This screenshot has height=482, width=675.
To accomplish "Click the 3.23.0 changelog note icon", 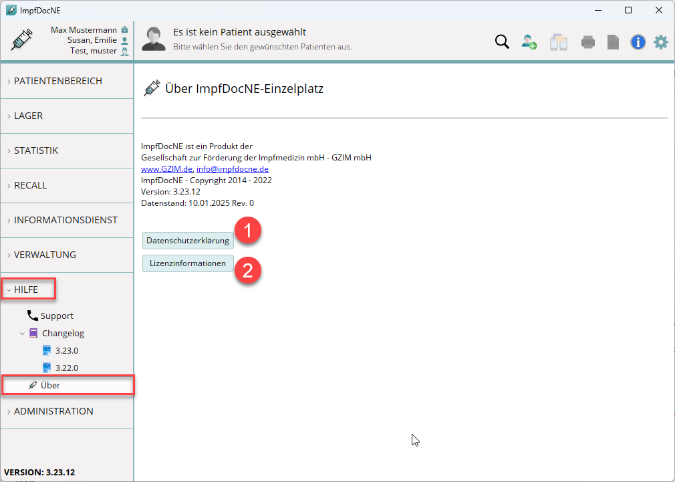I will click(x=47, y=350).
